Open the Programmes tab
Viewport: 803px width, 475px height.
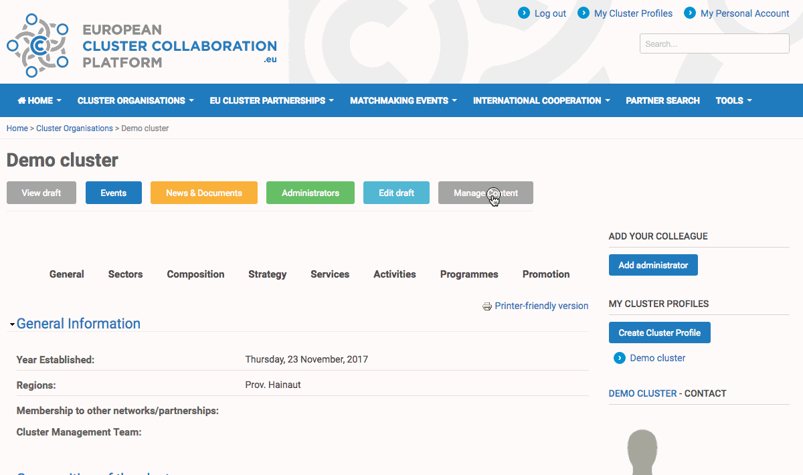click(469, 274)
